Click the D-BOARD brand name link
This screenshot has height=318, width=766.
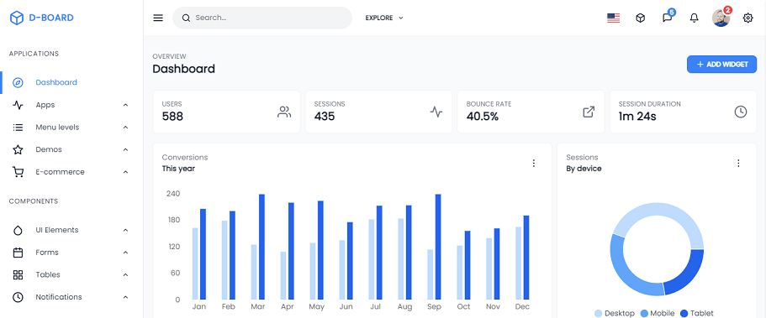[x=51, y=18]
